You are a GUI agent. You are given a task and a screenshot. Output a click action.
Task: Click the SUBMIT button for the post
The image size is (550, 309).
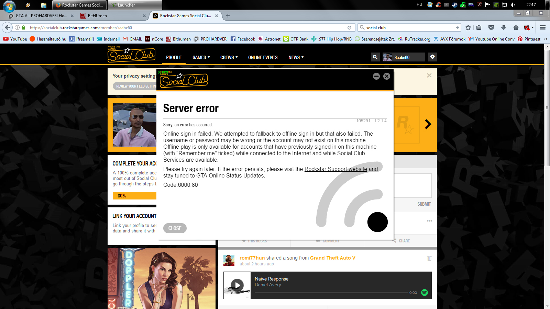(x=424, y=204)
